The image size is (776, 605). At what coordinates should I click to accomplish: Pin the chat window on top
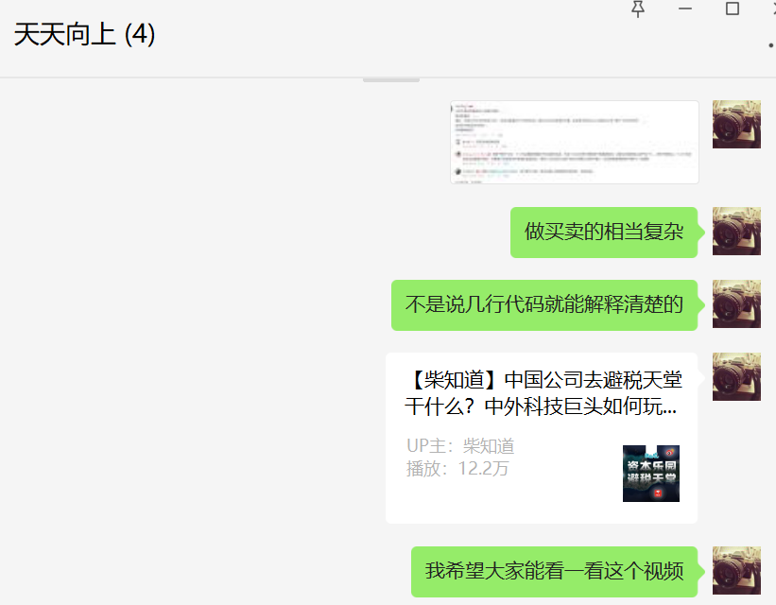pos(638,9)
